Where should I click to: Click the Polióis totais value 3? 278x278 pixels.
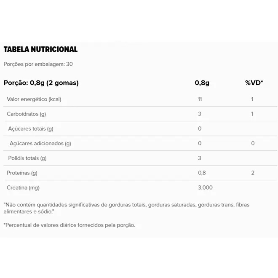200,158
